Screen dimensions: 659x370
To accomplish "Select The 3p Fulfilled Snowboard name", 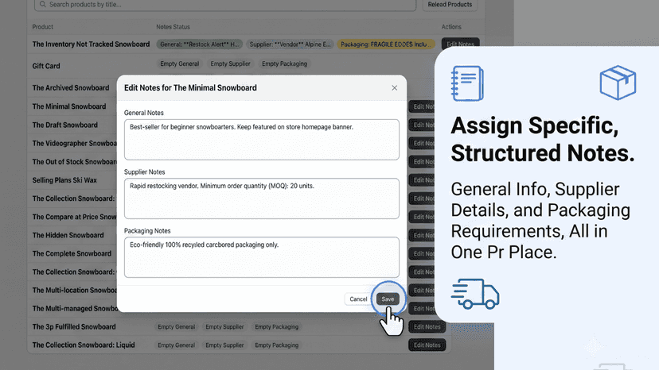I will 74,327.
